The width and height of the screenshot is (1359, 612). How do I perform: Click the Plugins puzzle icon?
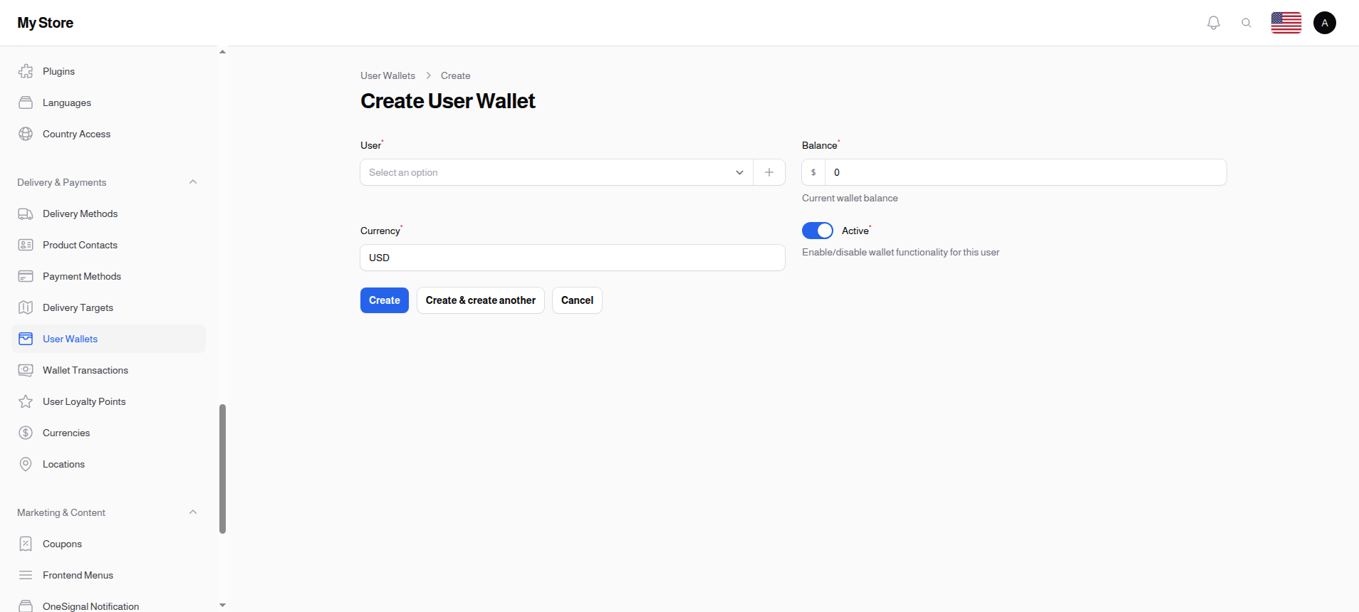26,71
